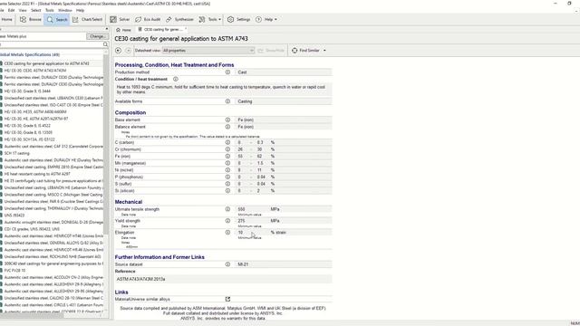Show info for C (carbon)
580x326 pixels.
(227, 142)
